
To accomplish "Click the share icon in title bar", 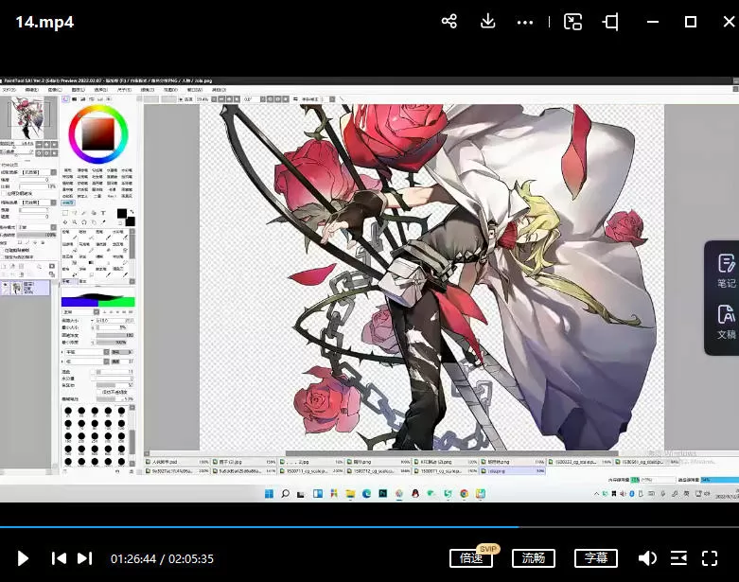I will [449, 22].
